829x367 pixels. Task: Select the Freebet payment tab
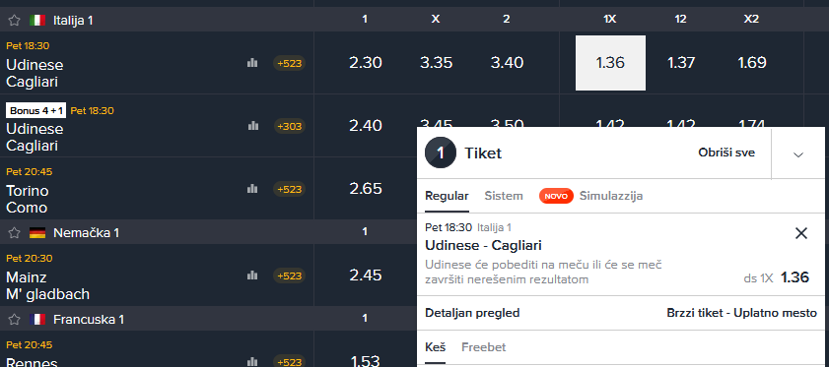[x=483, y=347]
